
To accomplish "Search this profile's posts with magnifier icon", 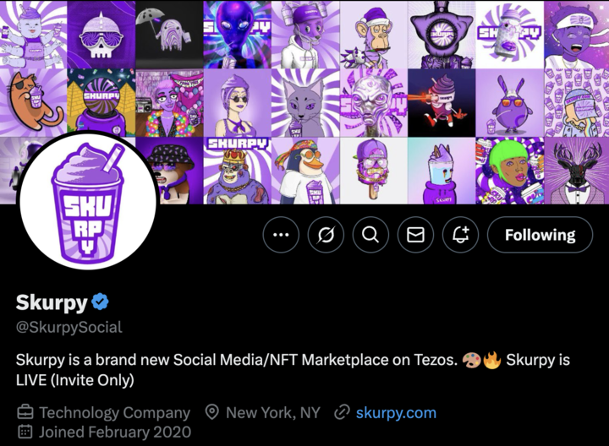I will point(370,235).
